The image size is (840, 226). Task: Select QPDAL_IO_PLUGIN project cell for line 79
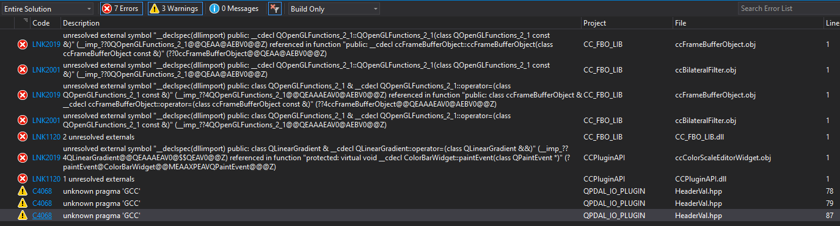coord(614,203)
